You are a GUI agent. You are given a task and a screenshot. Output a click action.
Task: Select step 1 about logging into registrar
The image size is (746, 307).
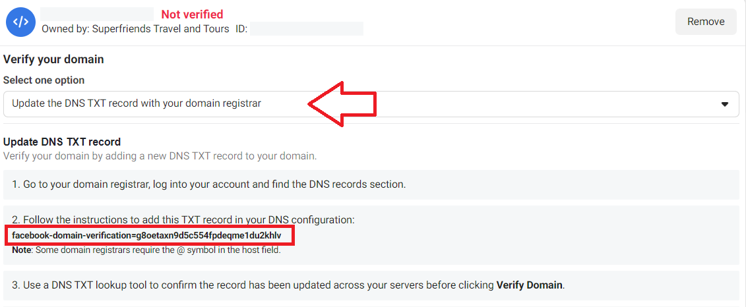pyautogui.click(x=209, y=184)
